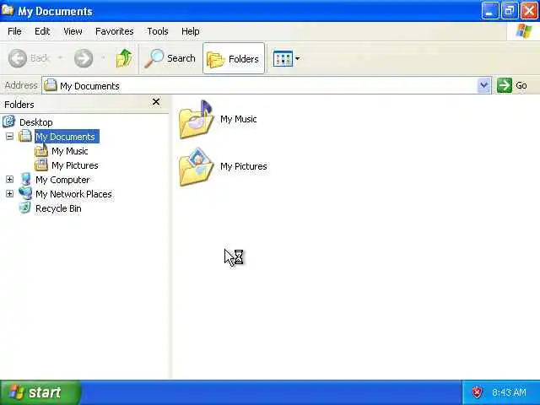This screenshot has height=405, width=540.
Task: Open the View menu
Action: click(73, 31)
